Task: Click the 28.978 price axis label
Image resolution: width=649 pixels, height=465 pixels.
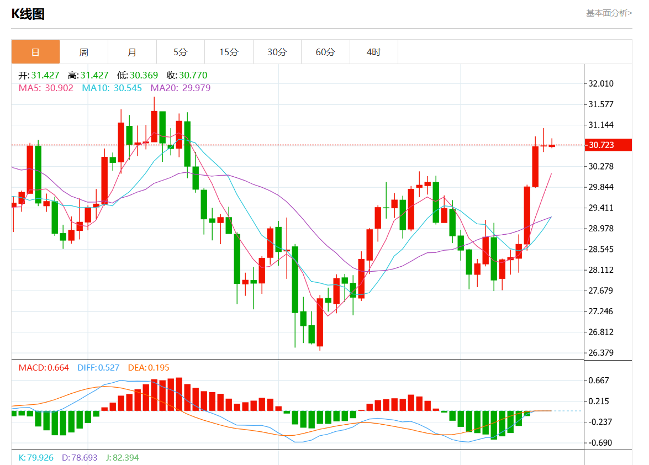Action: [601, 229]
